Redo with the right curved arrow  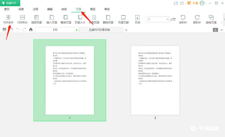[x=24, y=30]
